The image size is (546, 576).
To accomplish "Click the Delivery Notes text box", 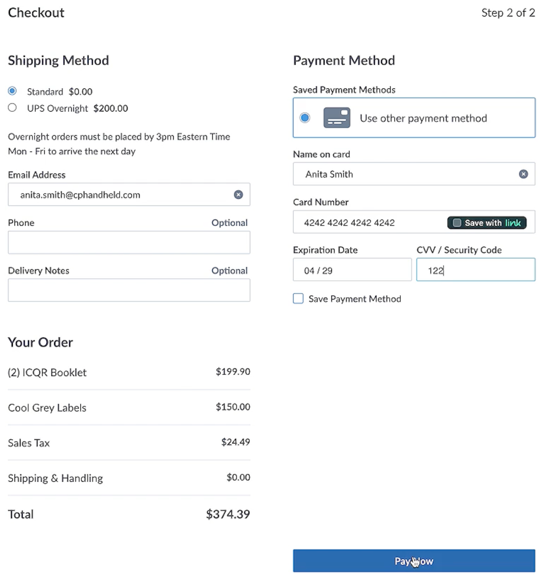I will pos(129,290).
